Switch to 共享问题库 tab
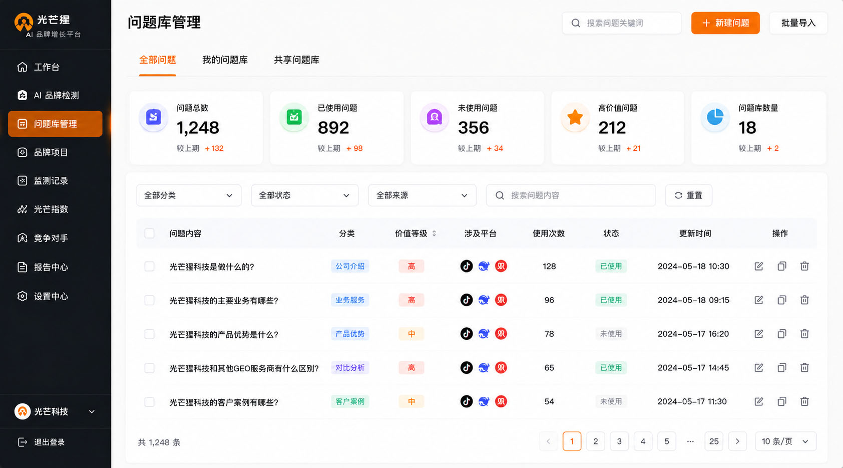 (x=296, y=60)
